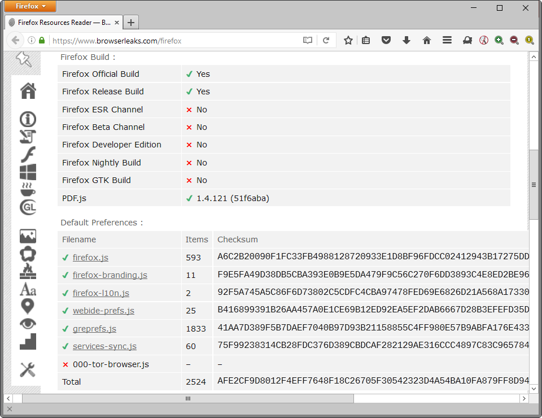Click the red circular extension icon
This screenshot has height=418, width=542.
click(x=484, y=41)
